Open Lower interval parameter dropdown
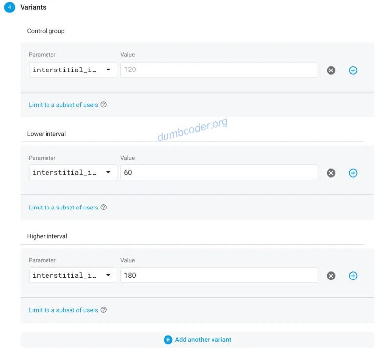Screen dimensions: 376x349 click(73, 172)
